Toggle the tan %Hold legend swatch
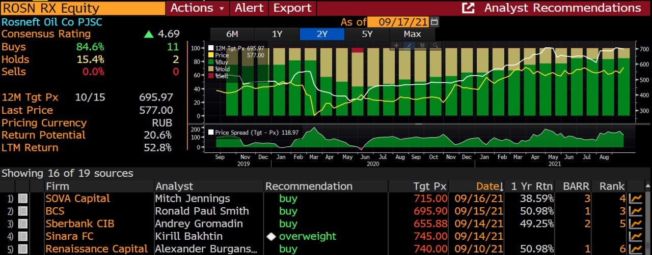This screenshot has height=255, width=652. coord(211,69)
